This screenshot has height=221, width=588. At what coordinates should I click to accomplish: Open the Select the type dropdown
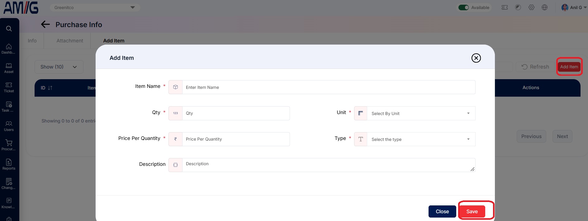(421, 139)
